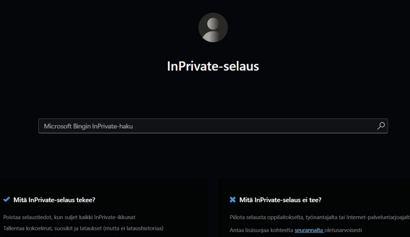Click "Mitä InPrivate-selaus tekee?" heading

(54, 200)
